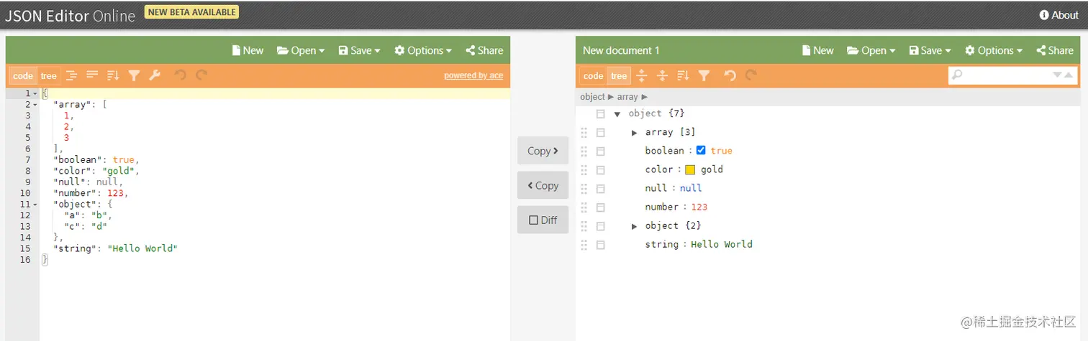Viewport: 1088px width, 341px height.
Task: Fold the array block at line 2
Action: pos(35,105)
